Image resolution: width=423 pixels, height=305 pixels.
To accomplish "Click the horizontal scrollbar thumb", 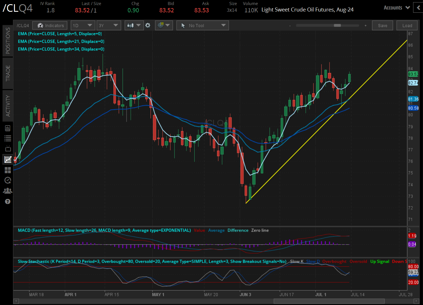I will tap(329, 301).
